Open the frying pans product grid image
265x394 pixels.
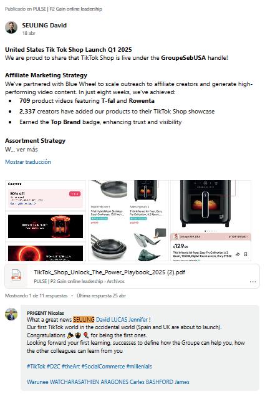point(128,221)
